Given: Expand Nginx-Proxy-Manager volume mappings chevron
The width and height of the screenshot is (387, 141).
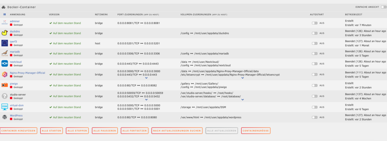Looking at the screenshot, I should click(242, 78).
